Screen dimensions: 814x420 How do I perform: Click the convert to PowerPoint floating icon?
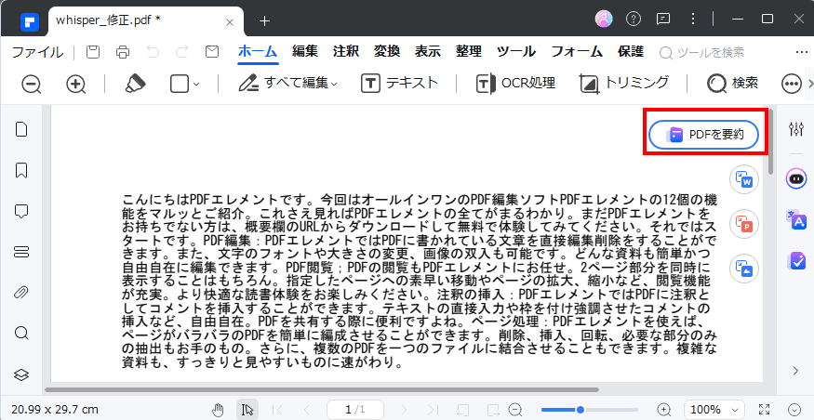pyautogui.click(x=744, y=224)
